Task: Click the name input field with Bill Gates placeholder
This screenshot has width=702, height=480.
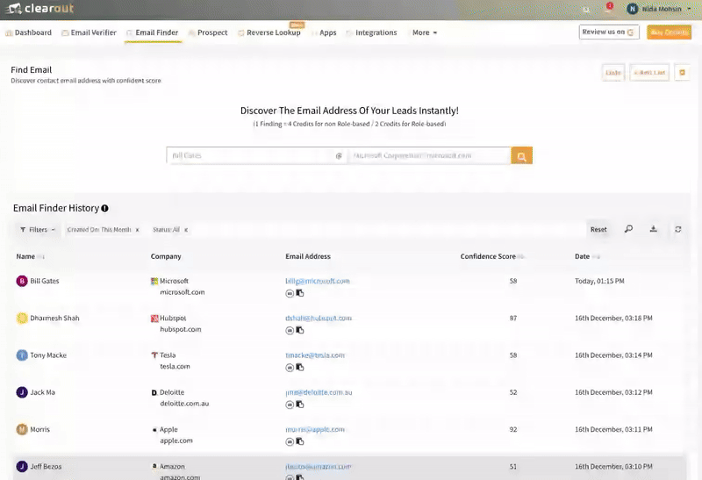Action: click(x=251, y=156)
